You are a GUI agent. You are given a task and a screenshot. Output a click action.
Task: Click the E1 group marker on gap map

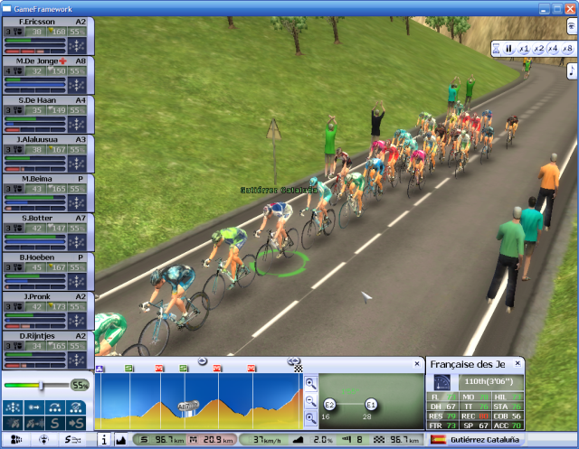(x=371, y=404)
